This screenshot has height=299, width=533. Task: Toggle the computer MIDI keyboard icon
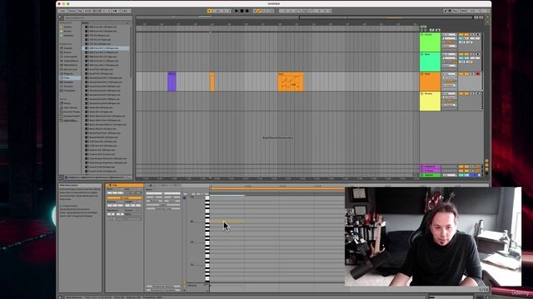tap(451, 11)
